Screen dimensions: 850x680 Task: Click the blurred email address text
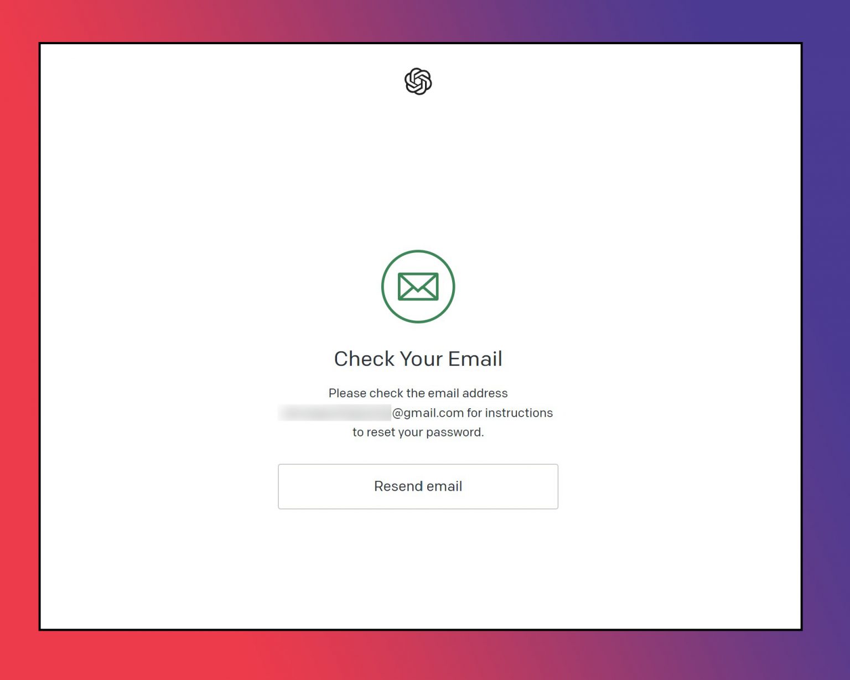334,413
